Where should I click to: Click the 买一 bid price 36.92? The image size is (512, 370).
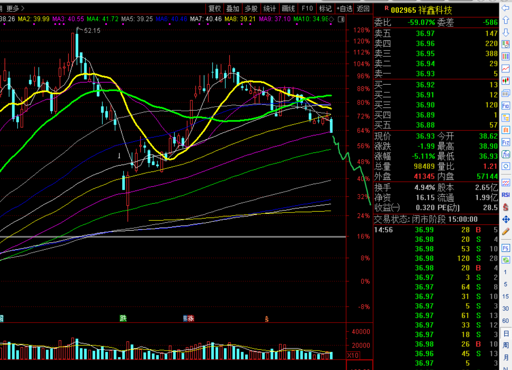point(425,85)
